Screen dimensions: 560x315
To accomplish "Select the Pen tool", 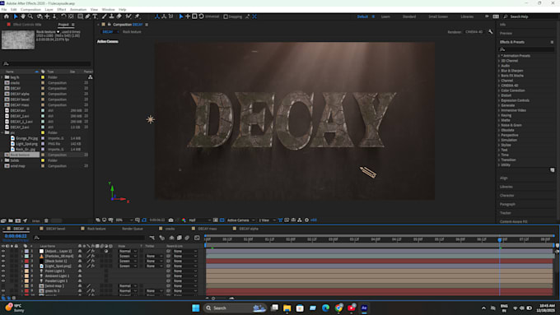I will coord(87,16).
